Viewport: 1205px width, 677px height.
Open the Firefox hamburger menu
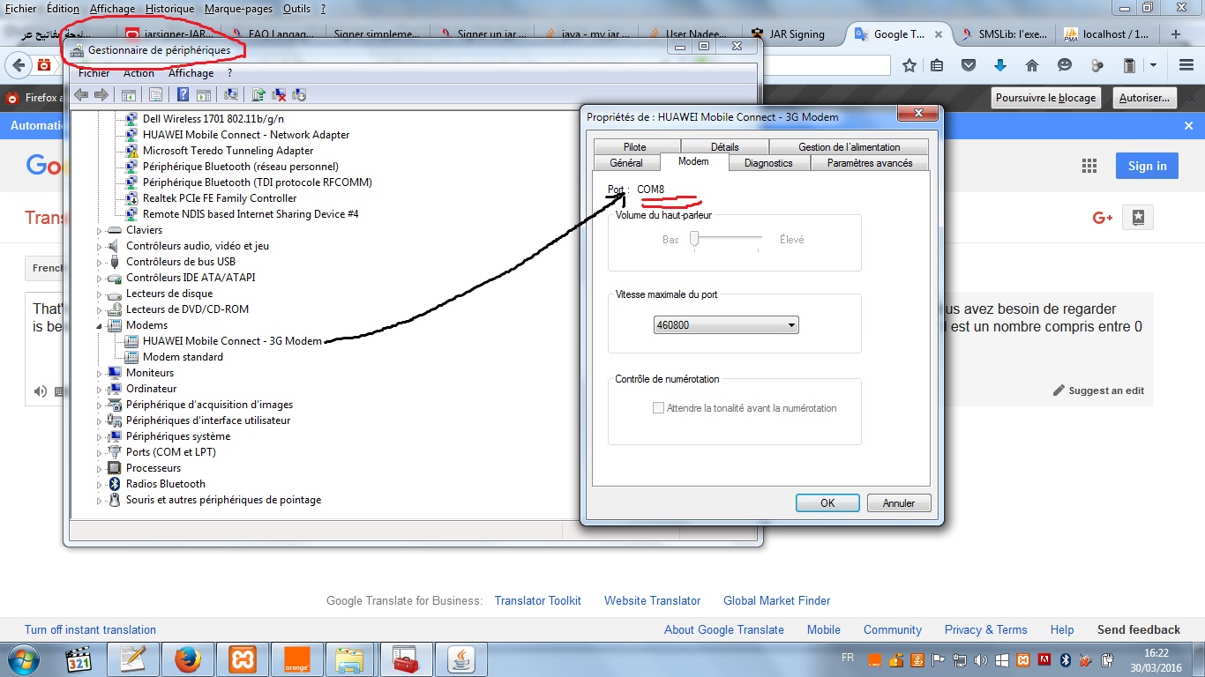tap(1186, 65)
